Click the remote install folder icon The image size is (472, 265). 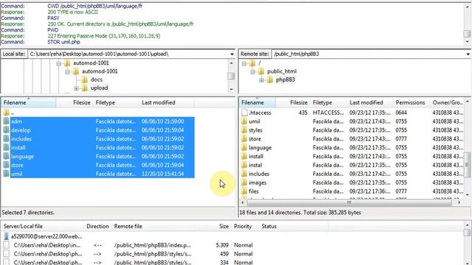click(x=244, y=156)
